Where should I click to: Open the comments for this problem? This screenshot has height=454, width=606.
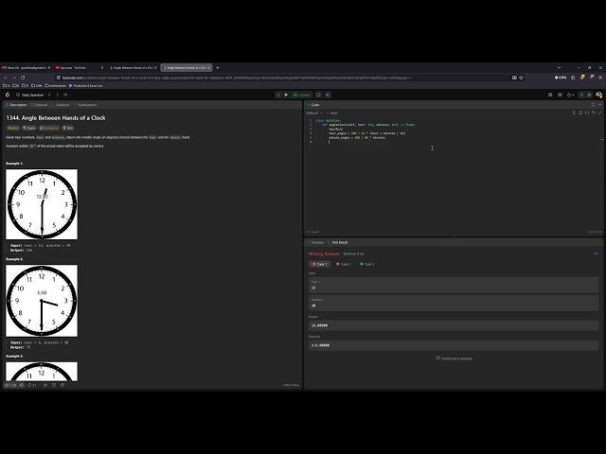[x=31, y=385]
